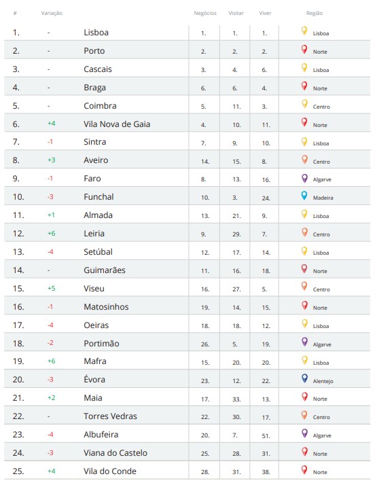Click the Região column header

point(315,13)
